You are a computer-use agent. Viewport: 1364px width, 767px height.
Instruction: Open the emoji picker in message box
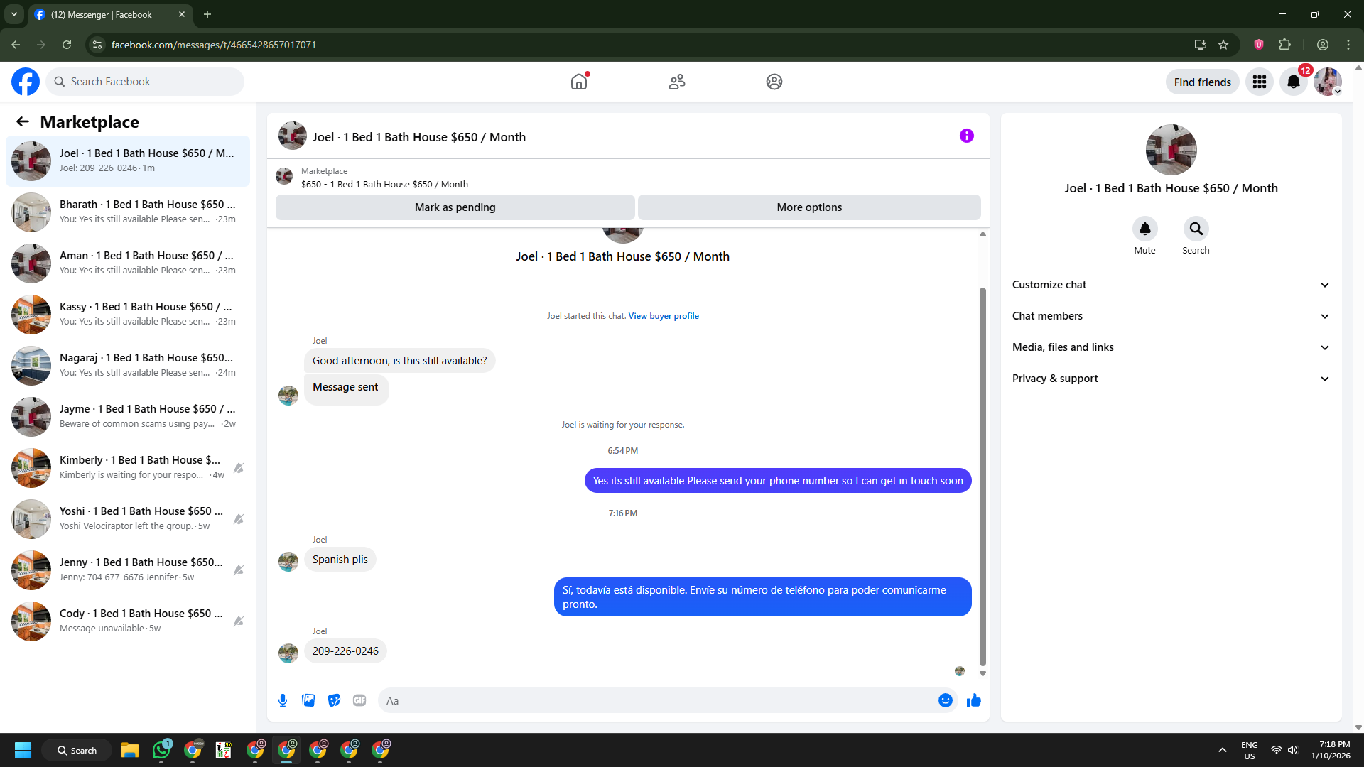[945, 700]
